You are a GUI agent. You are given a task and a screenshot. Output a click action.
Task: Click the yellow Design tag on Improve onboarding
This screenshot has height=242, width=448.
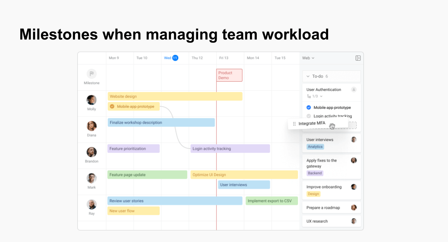click(x=313, y=194)
